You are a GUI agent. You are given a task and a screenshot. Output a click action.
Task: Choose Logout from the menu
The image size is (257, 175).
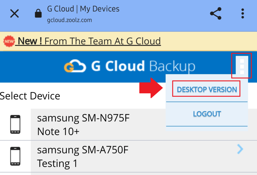point(207,114)
